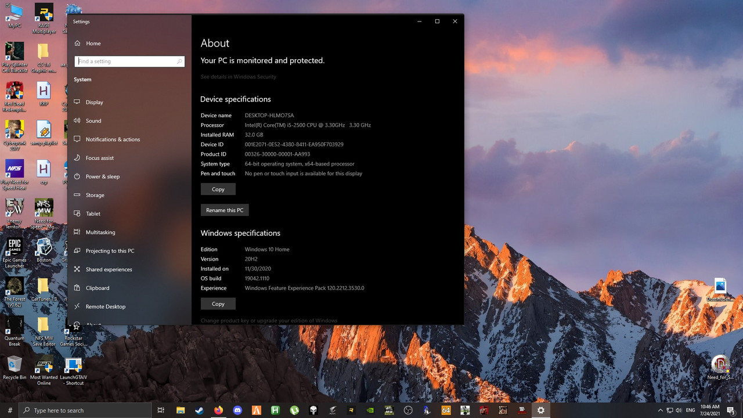The image size is (743, 418).
Task: Select the NFS MW Save Editor folder
Action: (44, 331)
